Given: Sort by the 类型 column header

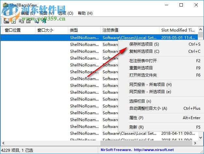Looking at the screenshot, I should [x=84, y=30].
